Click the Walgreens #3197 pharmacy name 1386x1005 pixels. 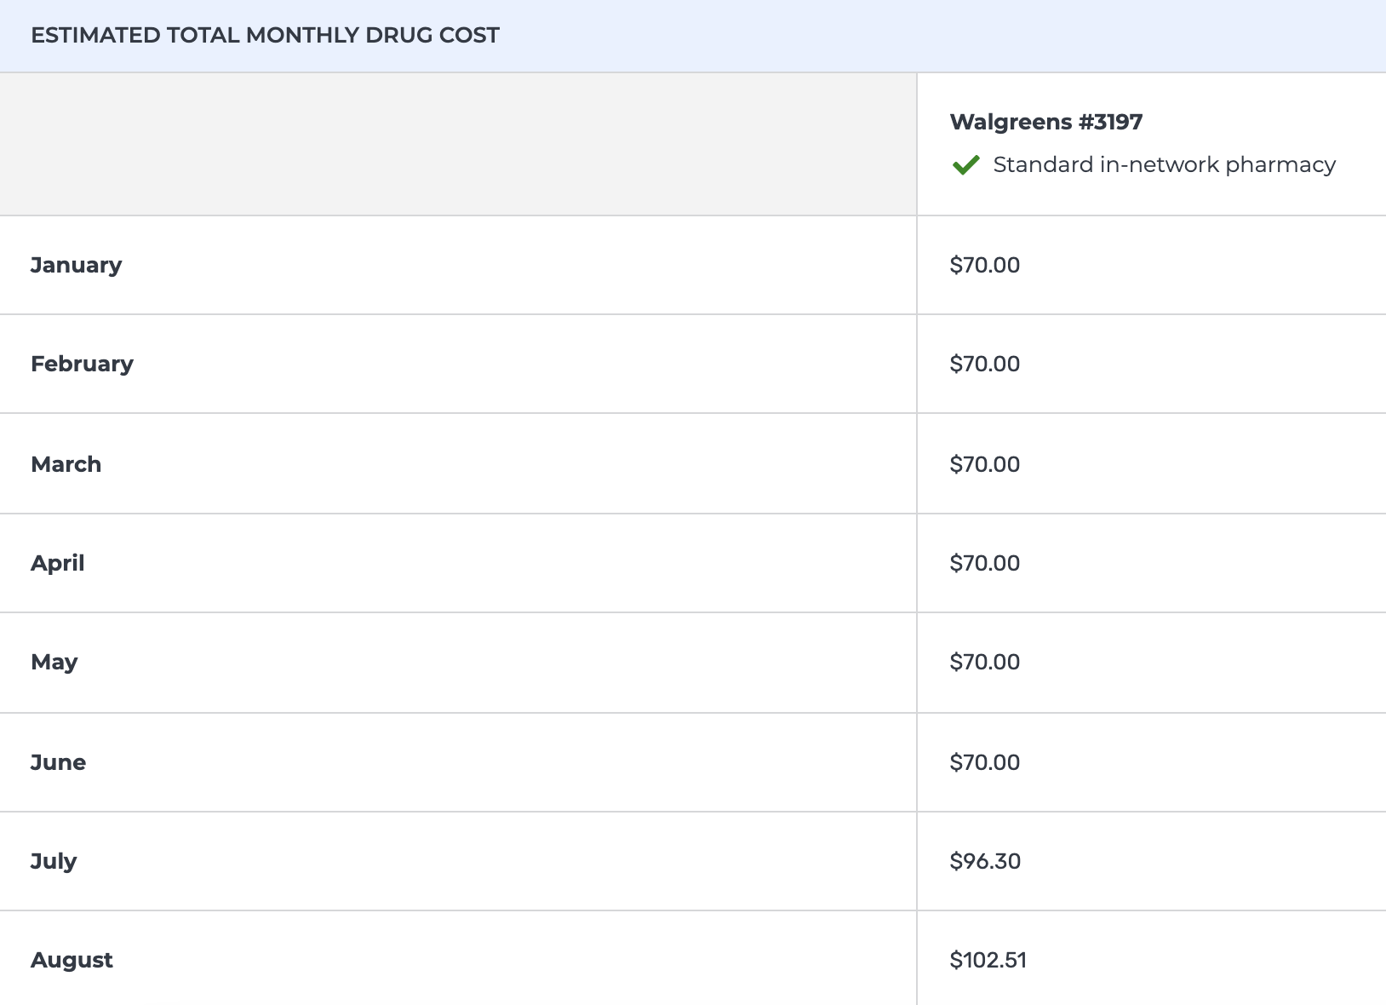pos(1045,122)
